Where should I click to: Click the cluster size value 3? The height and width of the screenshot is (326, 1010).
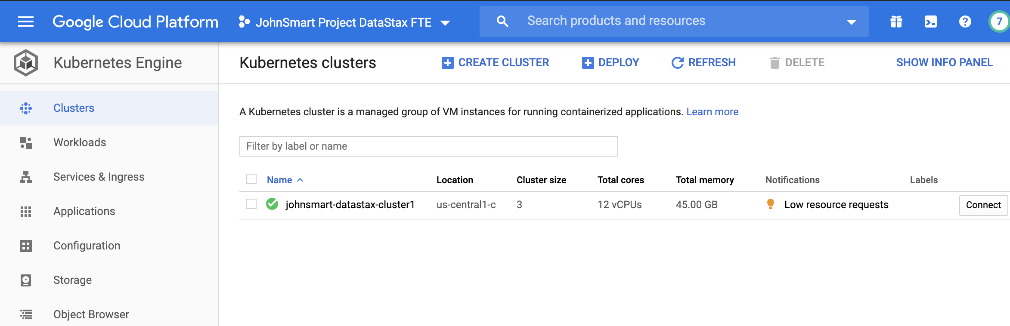(x=519, y=205)
